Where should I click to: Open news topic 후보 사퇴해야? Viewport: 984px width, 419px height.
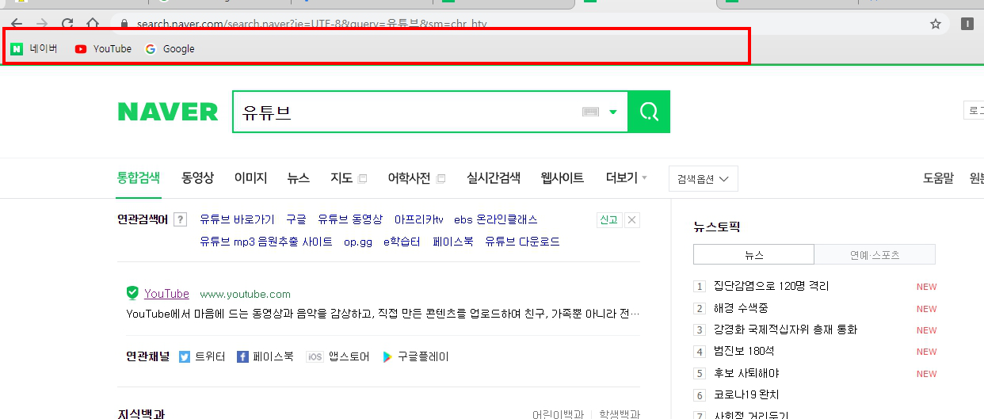coord(746,373)
